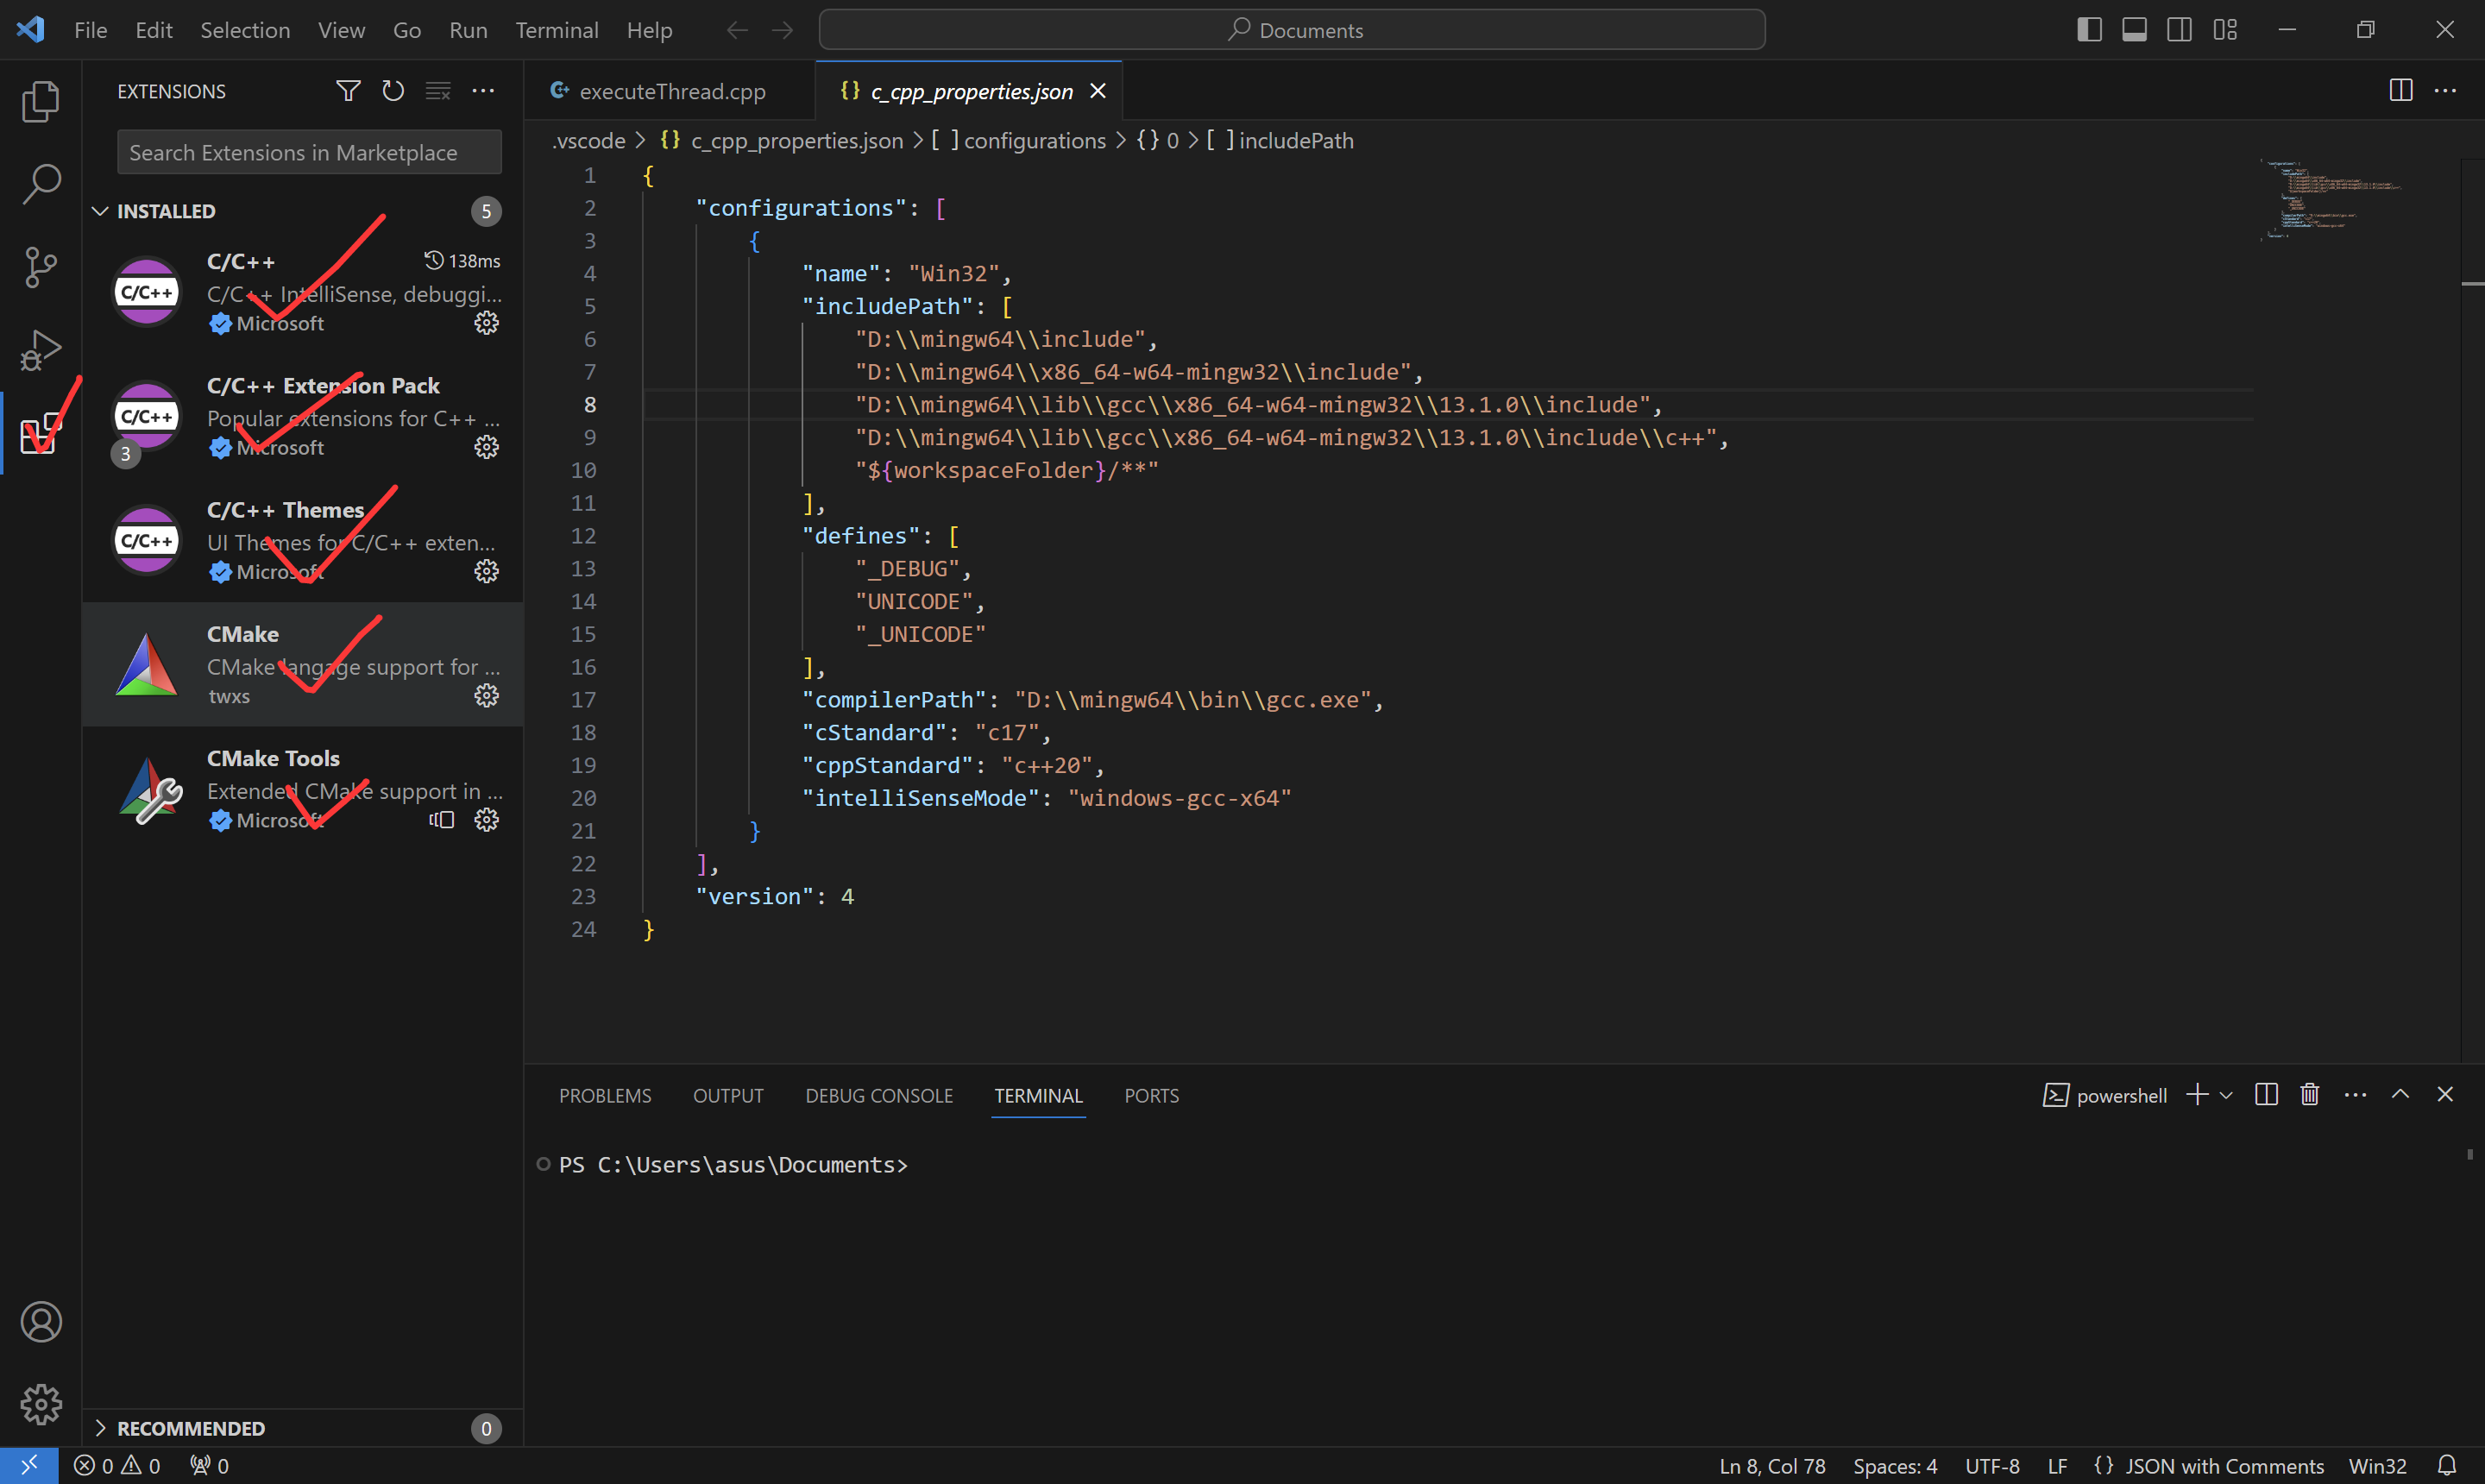Toggle primary side bar visibility

coord(2089,30)
